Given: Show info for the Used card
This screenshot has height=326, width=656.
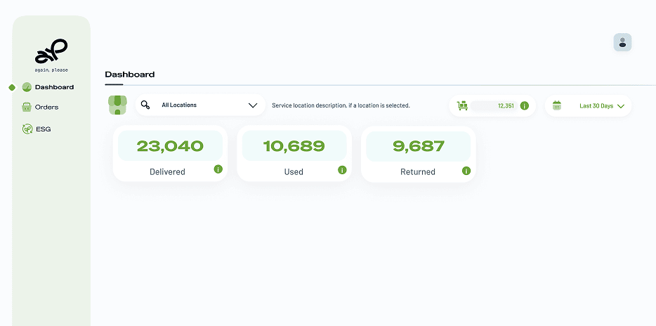Looking at the screenshot, I should [342, 170].
